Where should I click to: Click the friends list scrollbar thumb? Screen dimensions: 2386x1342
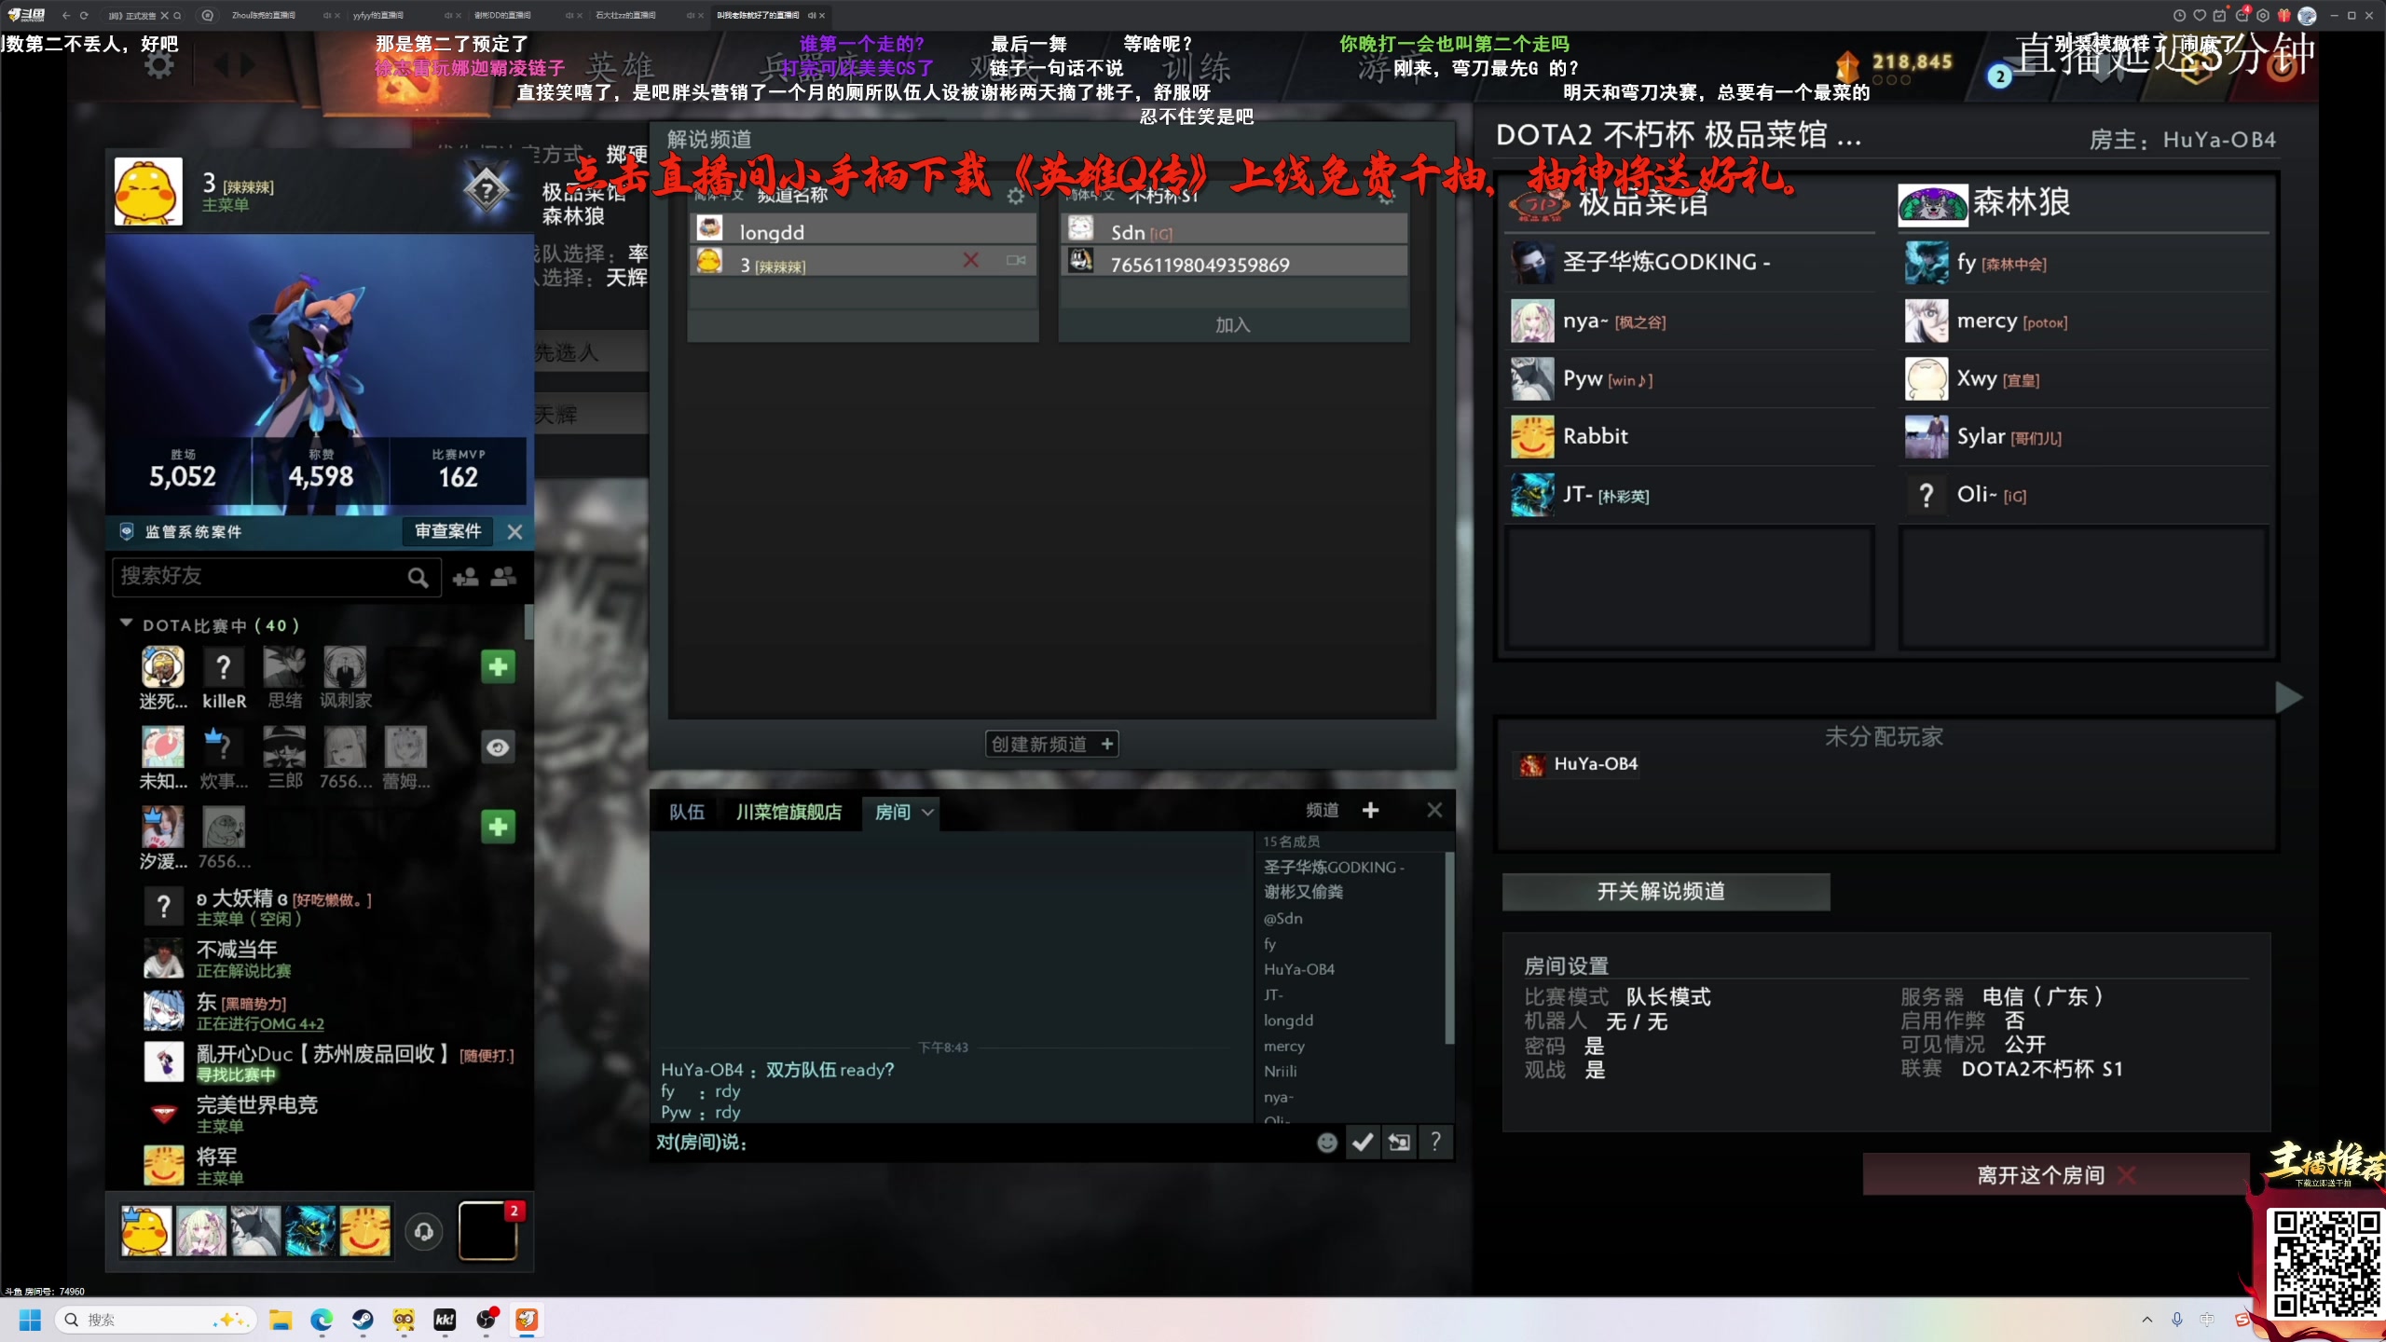(528, 623)
